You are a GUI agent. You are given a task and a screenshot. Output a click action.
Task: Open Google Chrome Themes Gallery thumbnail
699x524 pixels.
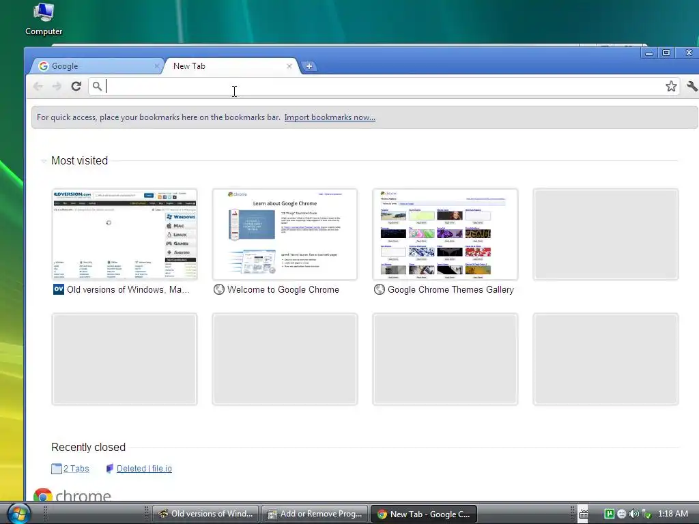(445, 234)
